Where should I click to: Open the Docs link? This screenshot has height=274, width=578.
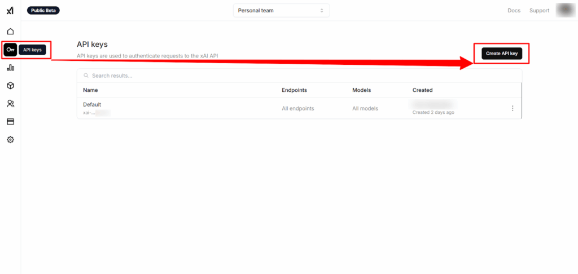point(514,11)
